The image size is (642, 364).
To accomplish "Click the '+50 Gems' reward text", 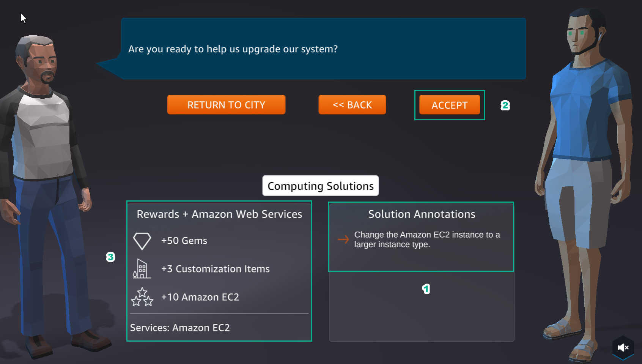I will (x=184, y=241).
